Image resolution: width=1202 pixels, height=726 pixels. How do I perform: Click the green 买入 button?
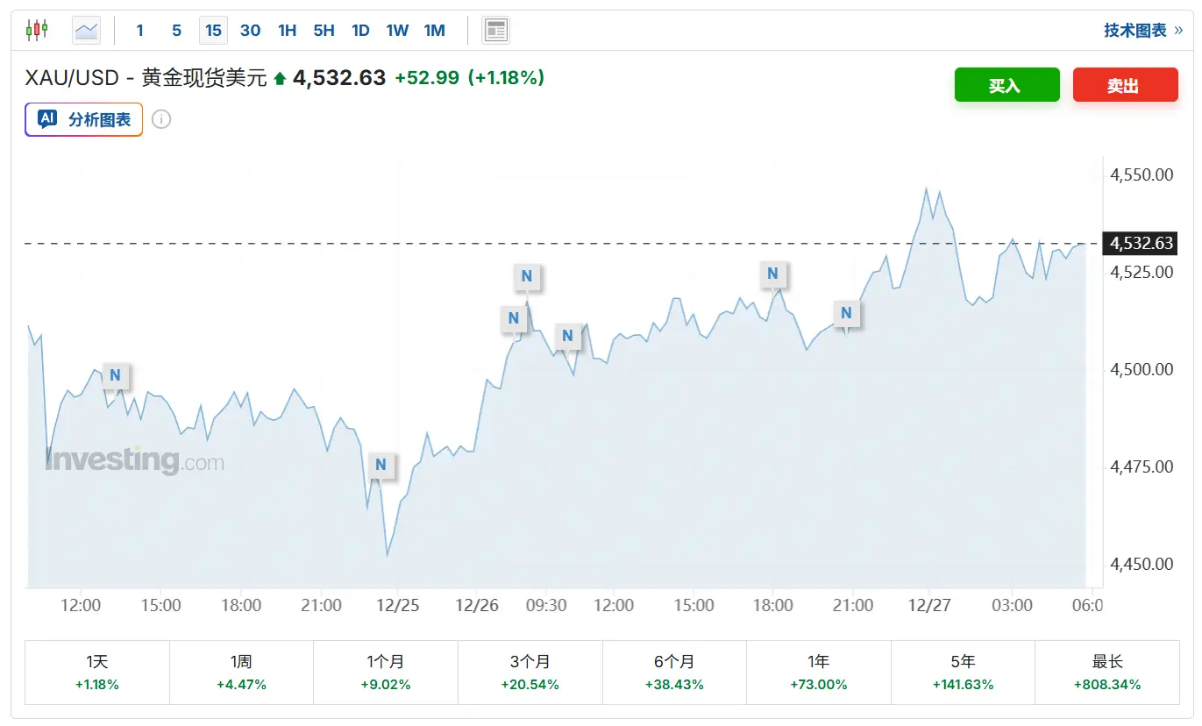tap(1006, 85)
